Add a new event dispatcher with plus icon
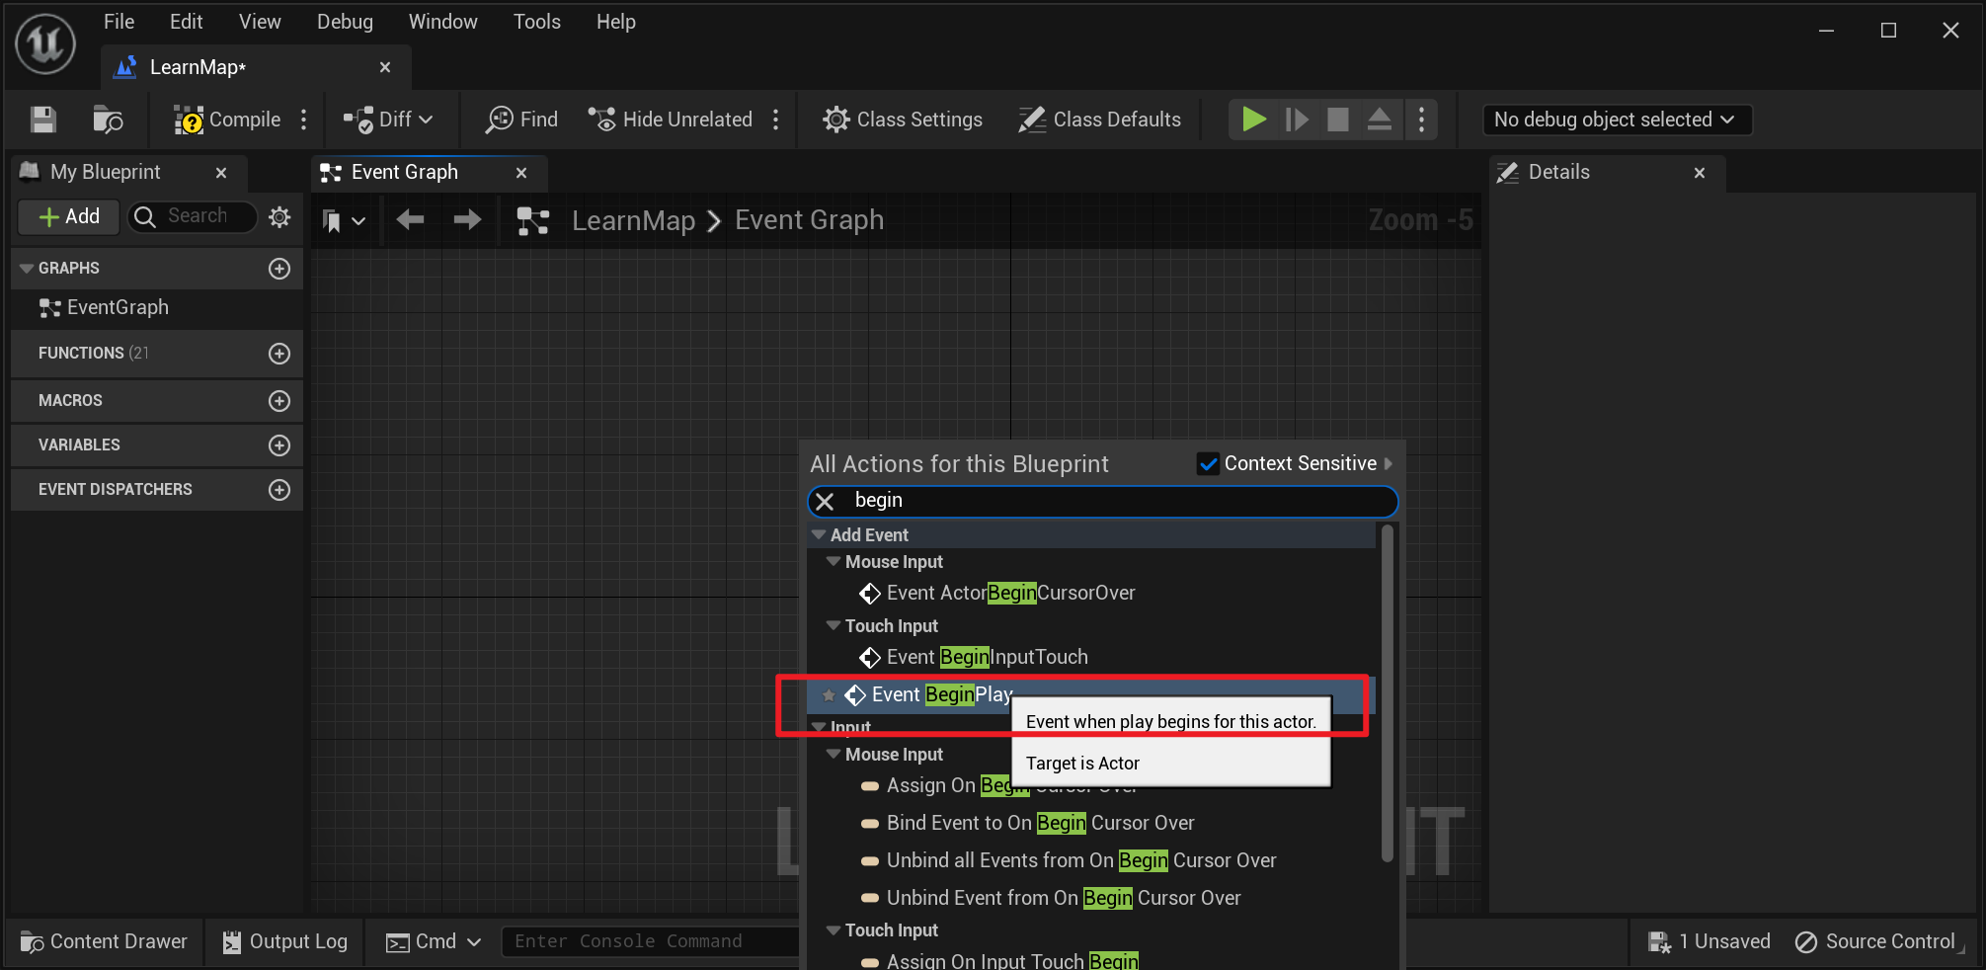The height and width of the screenshot is (970, 1986). pos(279,490)
